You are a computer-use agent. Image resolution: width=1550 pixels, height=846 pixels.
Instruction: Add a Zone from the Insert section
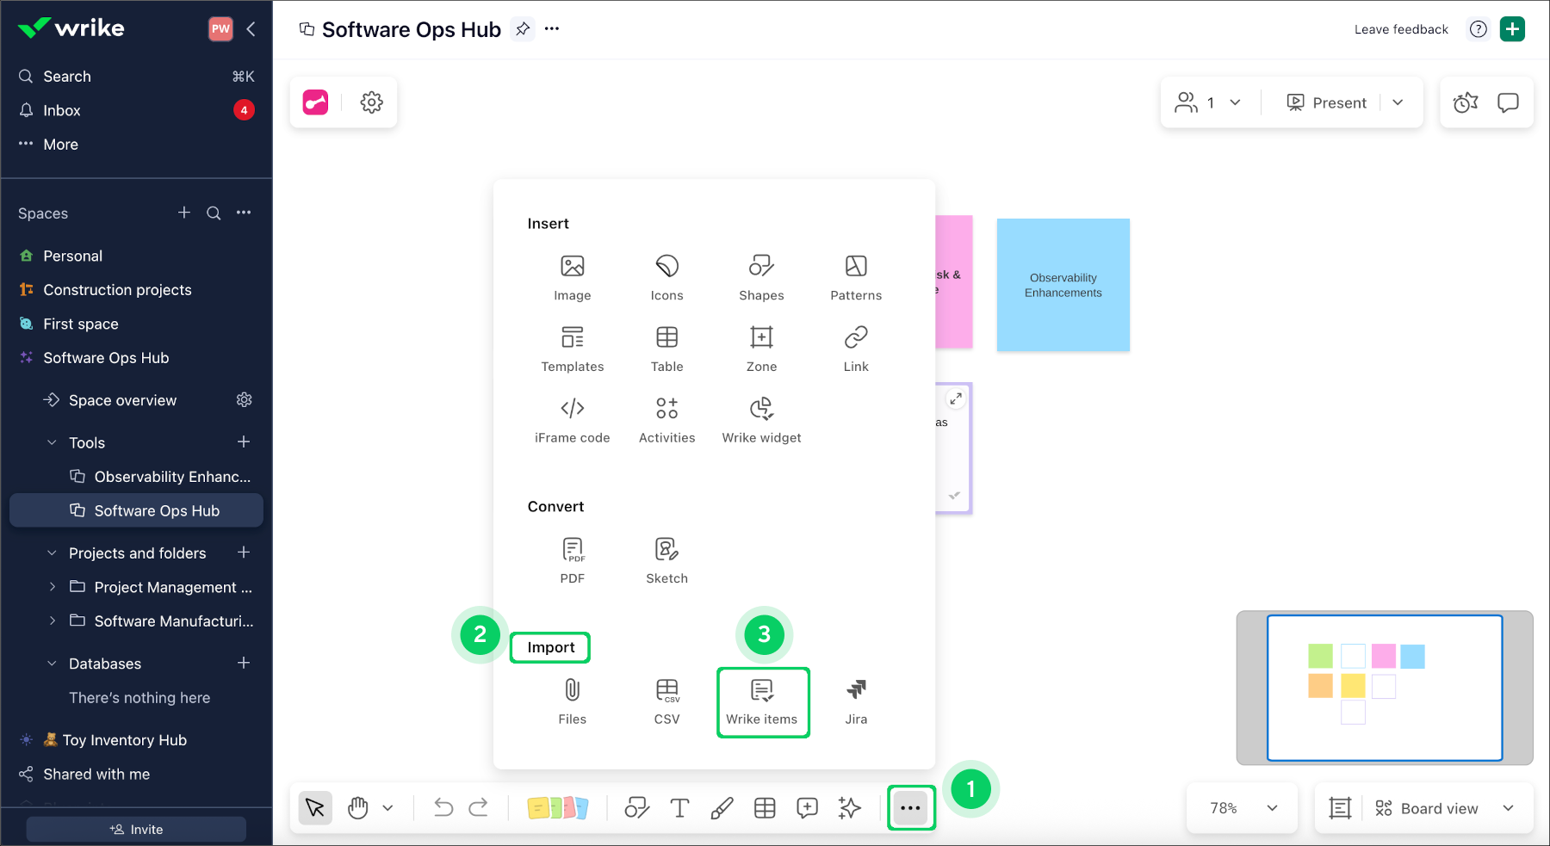pos(762,349)
